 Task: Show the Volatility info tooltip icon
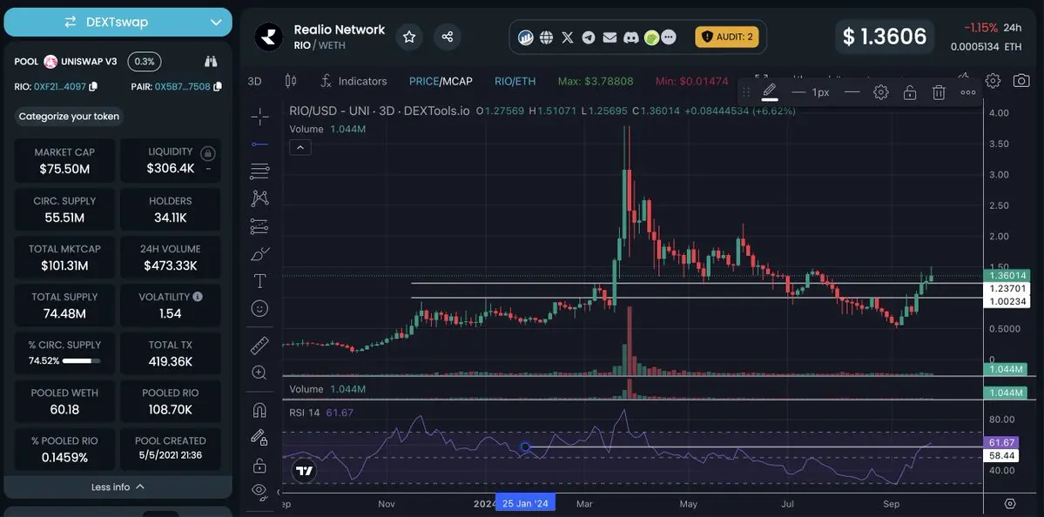198,297
